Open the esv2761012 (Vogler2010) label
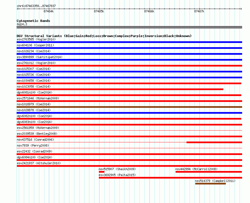Image resolution: width=250 pixels, height=203 pixels. click(x=36, y=63)
